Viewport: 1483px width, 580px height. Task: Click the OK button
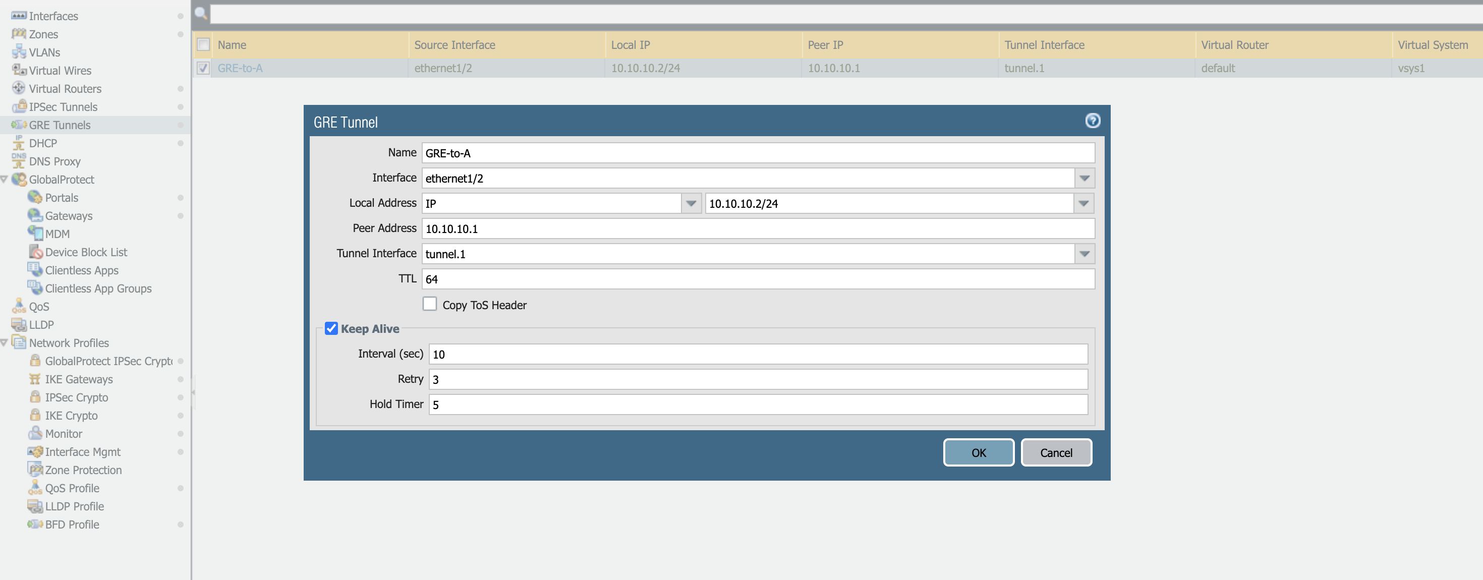click(x=978, y=453)
